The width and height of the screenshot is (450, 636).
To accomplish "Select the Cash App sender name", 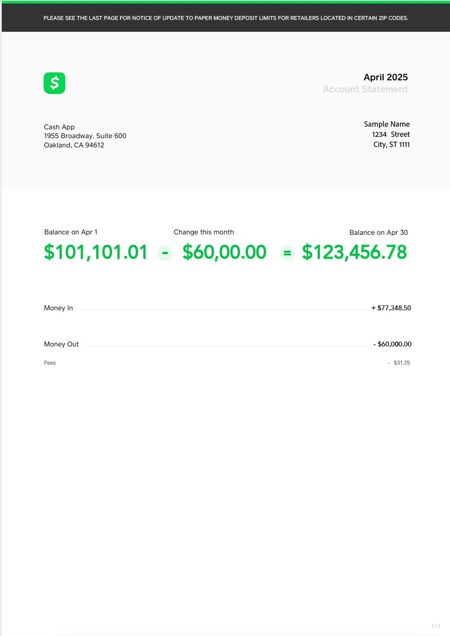I will 59,127.
